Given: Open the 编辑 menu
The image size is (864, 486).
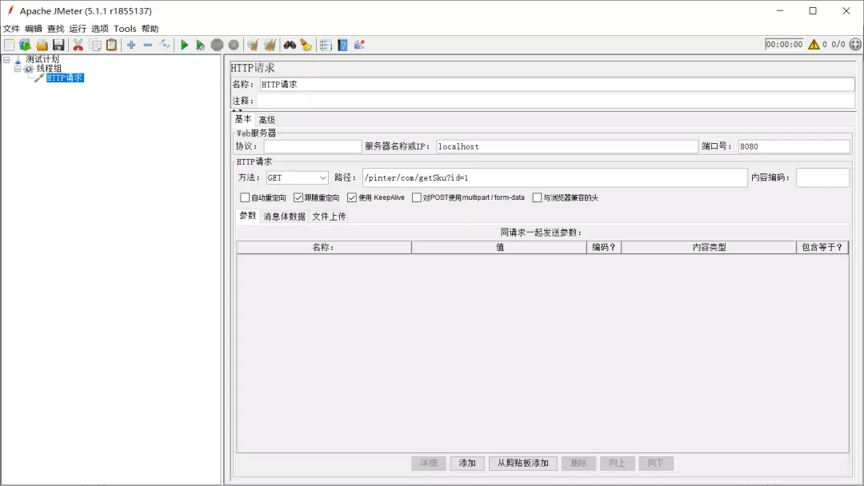Looking at the screenshot, I should point(34,29).
